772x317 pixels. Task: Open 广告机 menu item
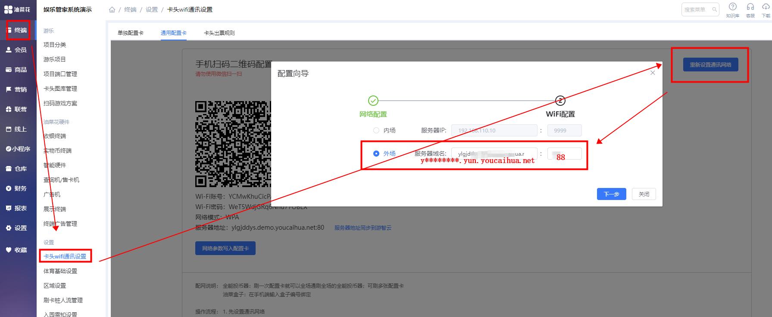[x=52, y=194]
